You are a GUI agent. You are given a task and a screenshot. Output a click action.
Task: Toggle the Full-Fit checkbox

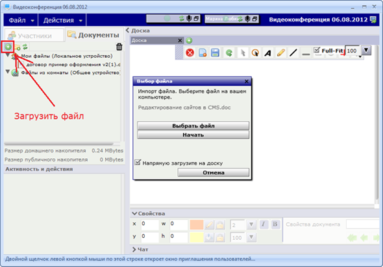click(x=317, y=51)
